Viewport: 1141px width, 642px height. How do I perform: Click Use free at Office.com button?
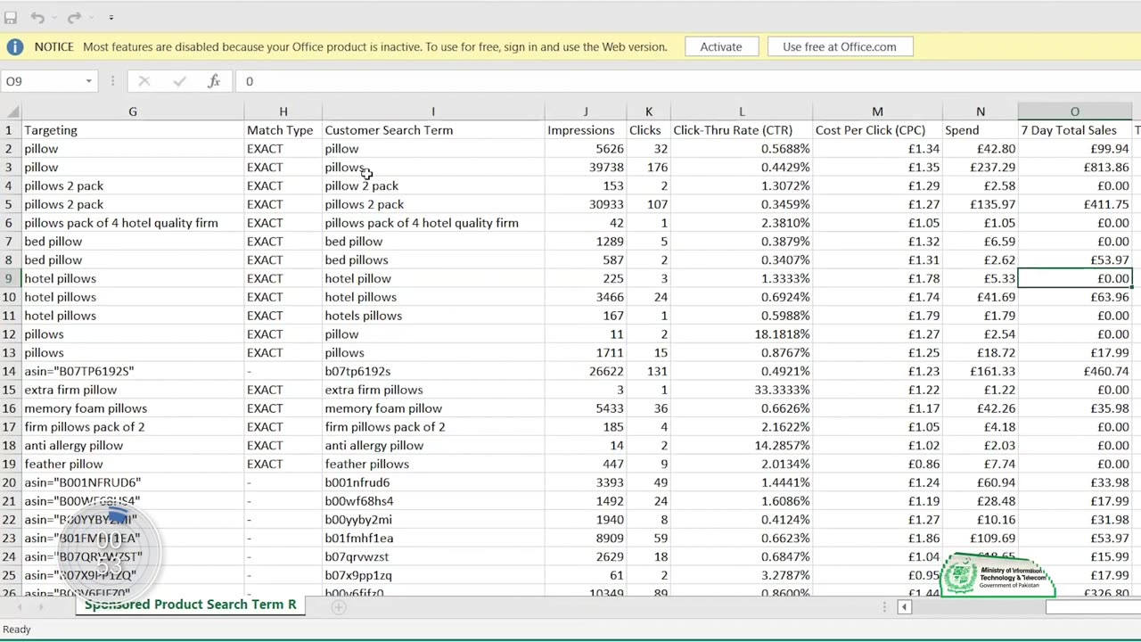[x=840, y=47]
